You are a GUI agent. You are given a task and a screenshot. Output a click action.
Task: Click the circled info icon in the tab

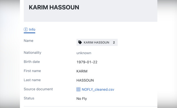[26, 29]
